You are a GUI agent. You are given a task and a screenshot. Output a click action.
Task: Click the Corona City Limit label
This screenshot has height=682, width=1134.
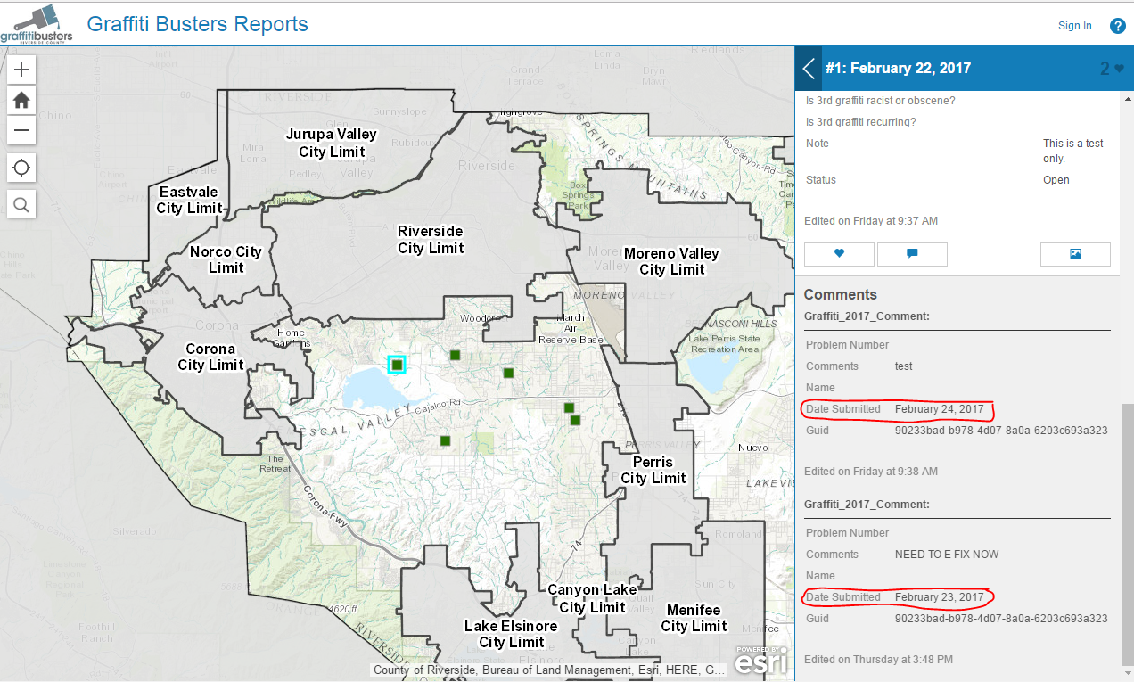210,357
